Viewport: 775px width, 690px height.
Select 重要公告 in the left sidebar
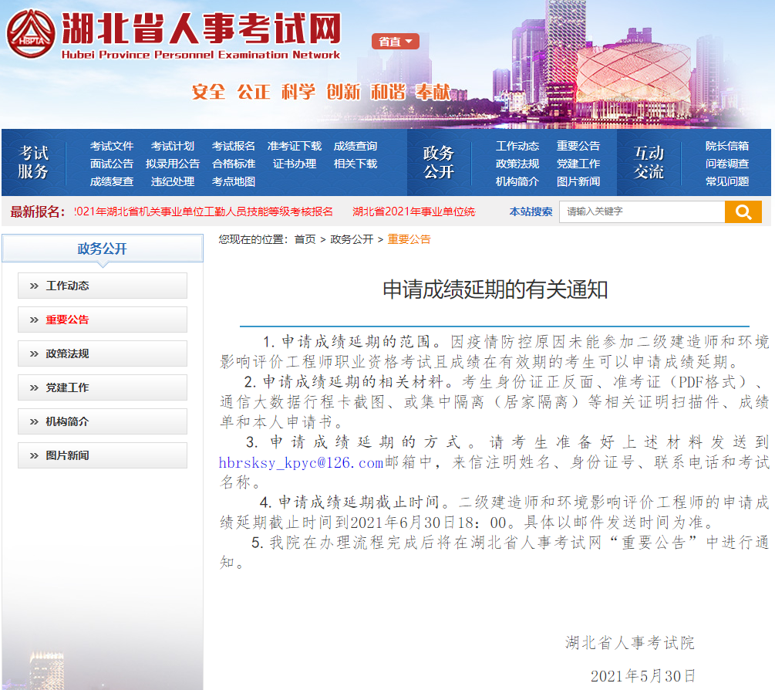(103, 320)
